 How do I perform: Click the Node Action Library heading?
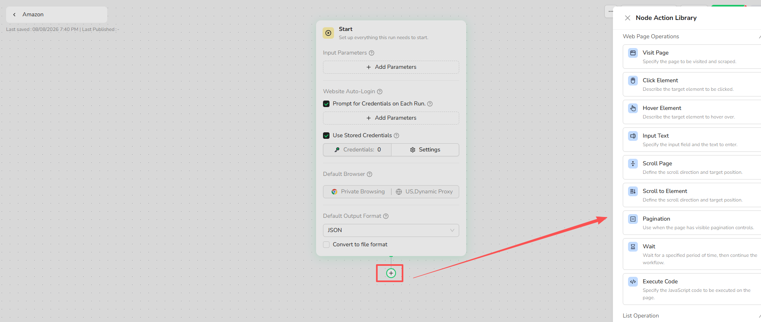point(666,18)
